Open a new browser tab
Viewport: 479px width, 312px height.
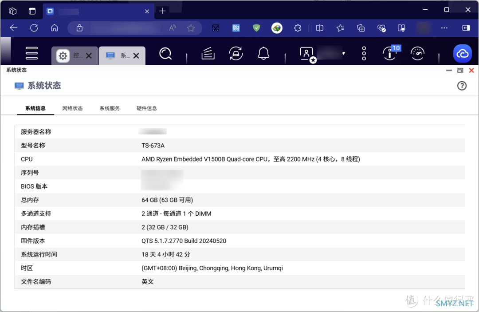click(162, 11)
